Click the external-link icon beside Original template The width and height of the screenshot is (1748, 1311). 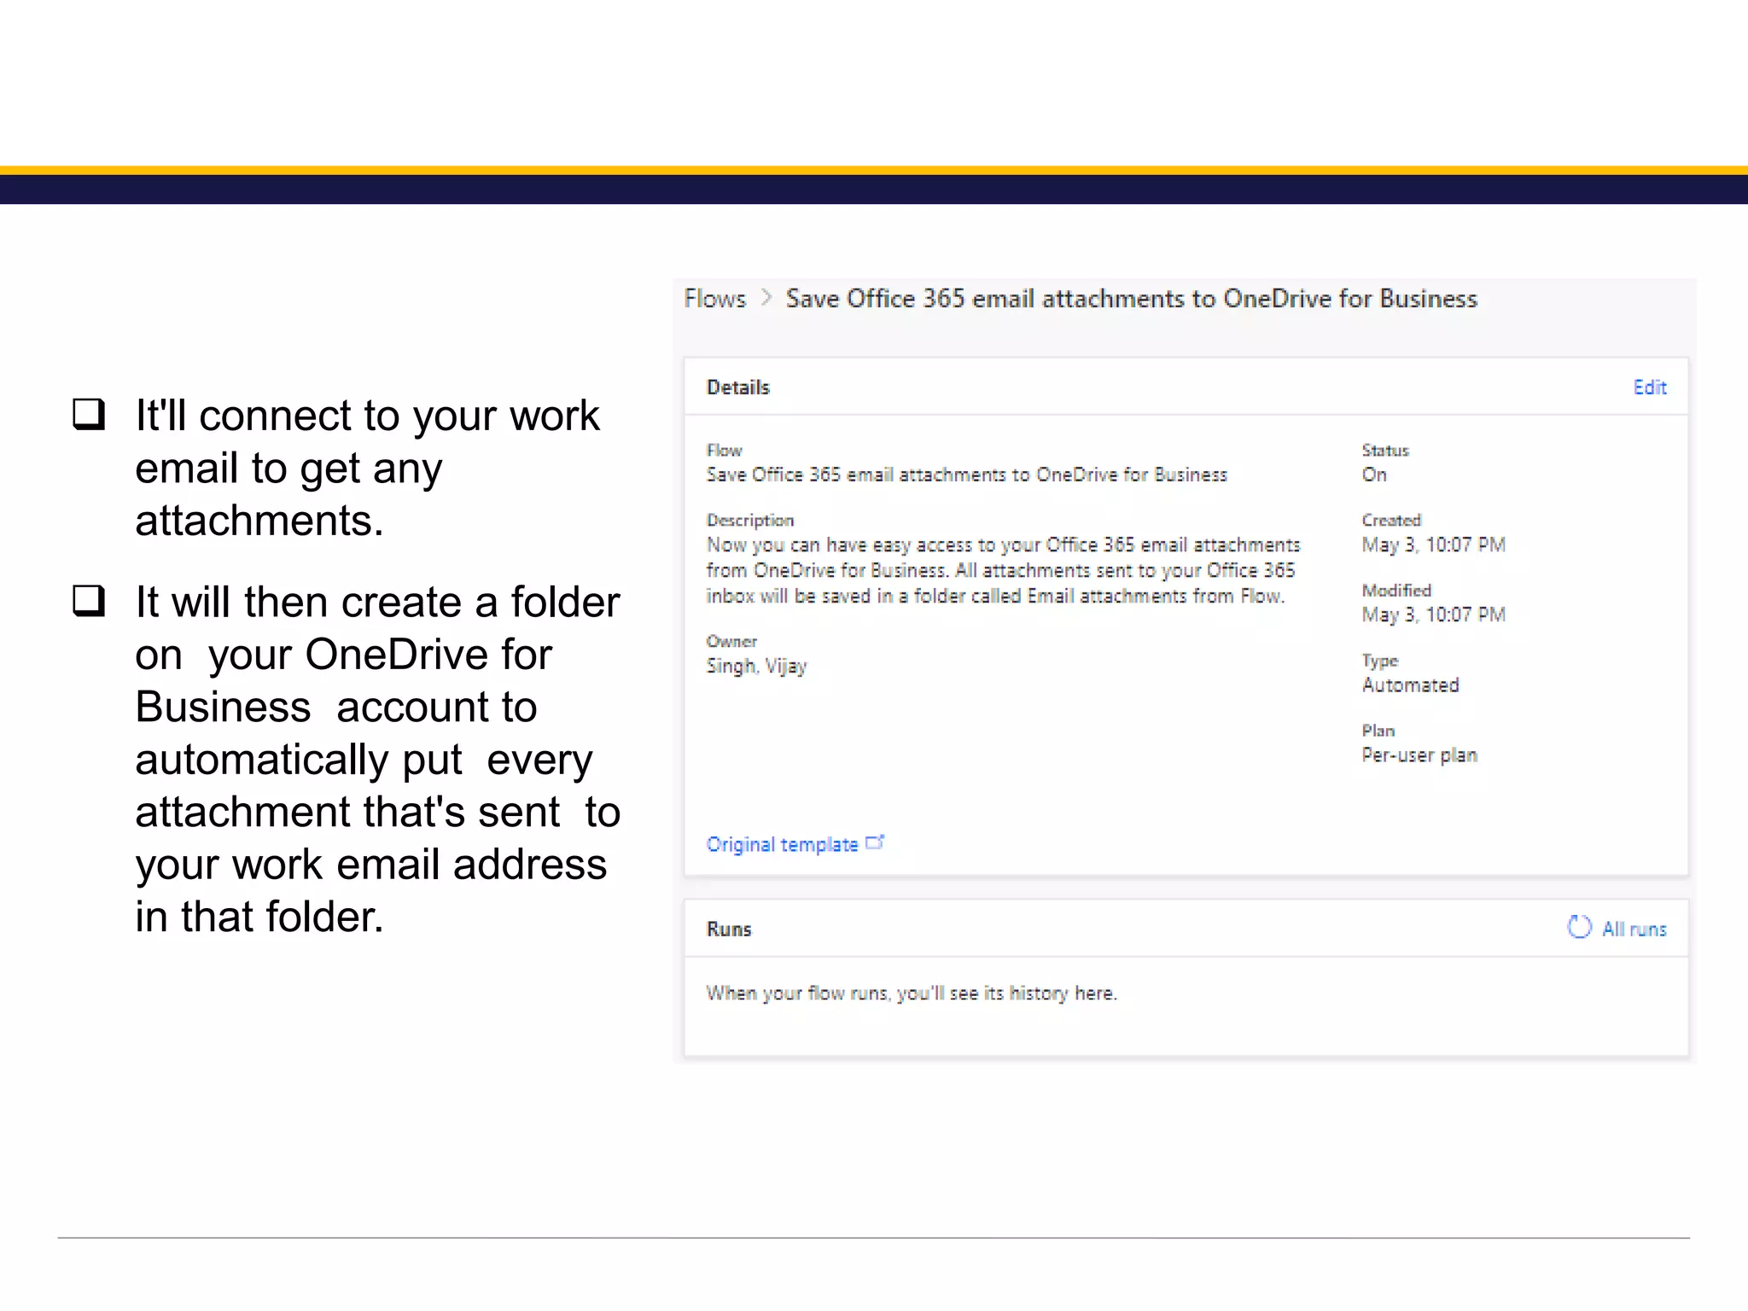click(x=875, y=842)
